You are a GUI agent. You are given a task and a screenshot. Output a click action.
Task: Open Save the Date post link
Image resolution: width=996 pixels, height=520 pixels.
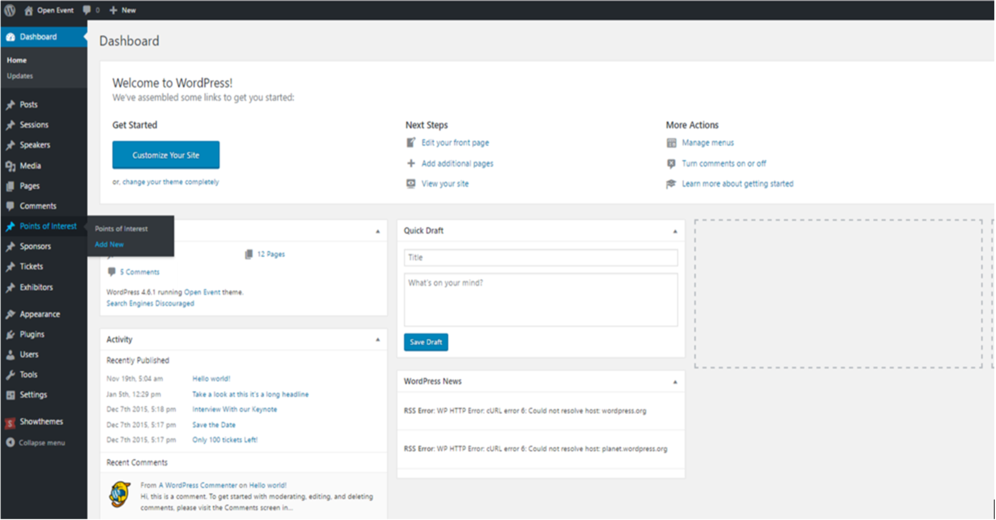click(214, 425)
